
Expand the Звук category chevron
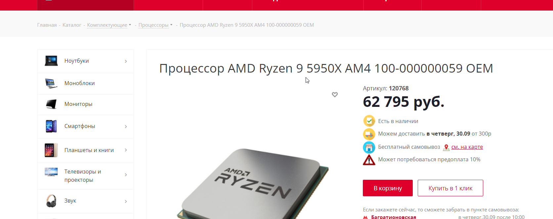[x=126, y=202]
